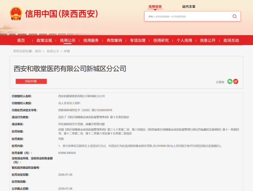This screenshot has height=191, width=253.
Task: Click the 处罚有效期 label
Action: pos(19,182)
